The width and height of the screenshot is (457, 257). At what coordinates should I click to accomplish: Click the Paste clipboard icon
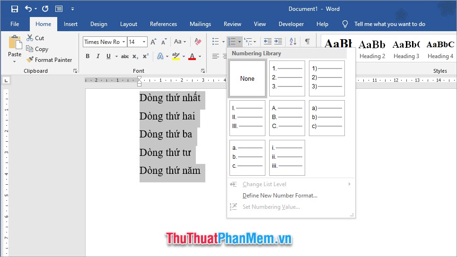[x=15, y=43]
